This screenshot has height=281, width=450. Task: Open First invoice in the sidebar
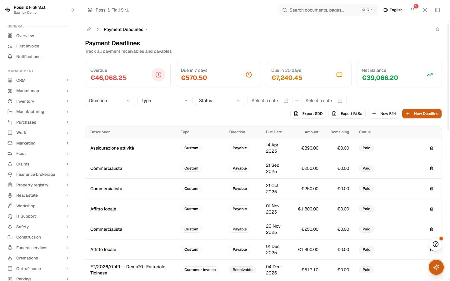pyautogui.click(x=38, y=46)
